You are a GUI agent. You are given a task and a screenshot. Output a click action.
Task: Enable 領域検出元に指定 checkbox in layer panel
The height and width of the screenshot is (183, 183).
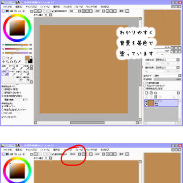[x=145, y=88]
